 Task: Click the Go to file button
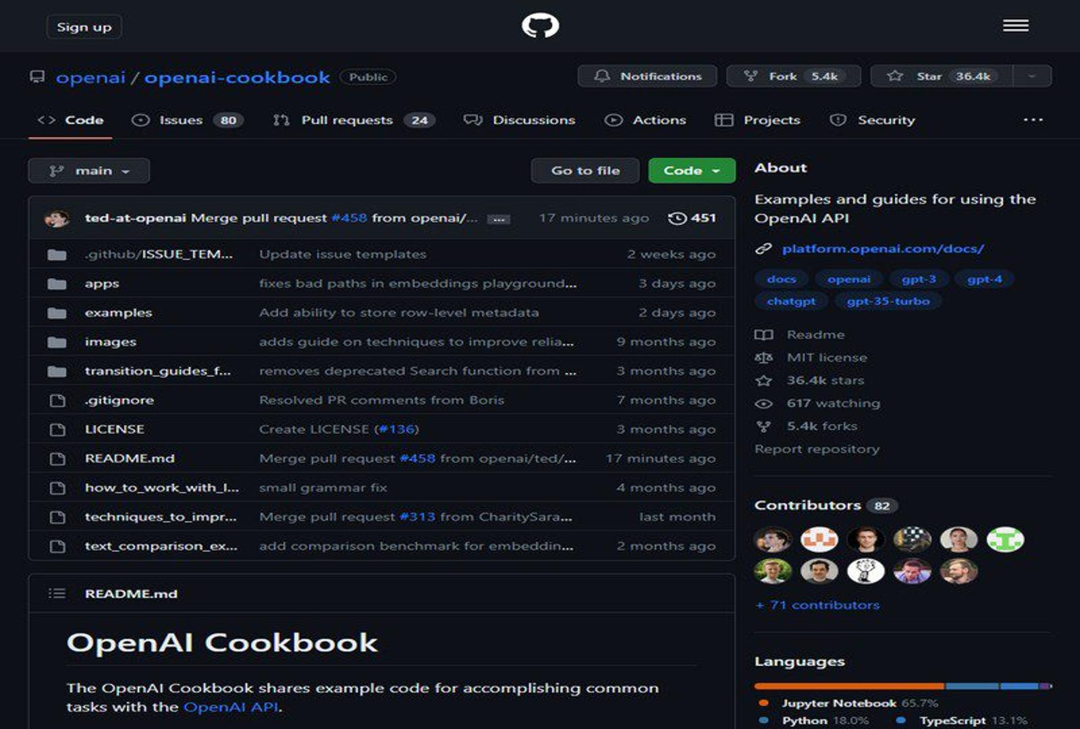[585, 170]
